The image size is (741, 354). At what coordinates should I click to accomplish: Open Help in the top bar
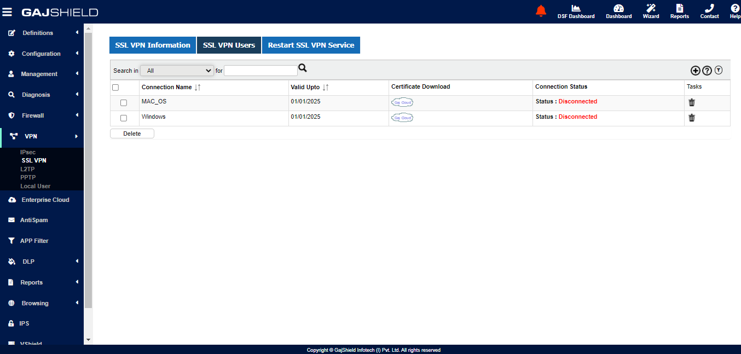tap(735, 11)
